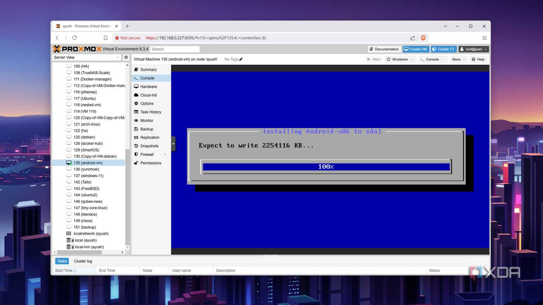Open the Permissions section
This screenshot has height=305, width=543.
(x=151, y=163)
